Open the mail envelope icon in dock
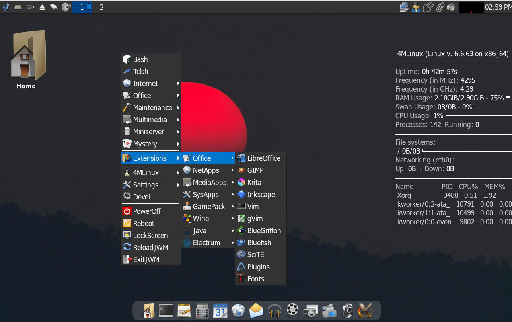 tap(256, 311)
